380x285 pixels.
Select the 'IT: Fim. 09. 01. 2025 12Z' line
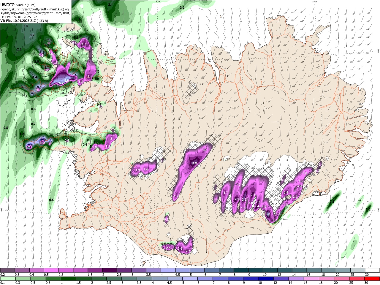pyautogui.click(x=19, y=17)
